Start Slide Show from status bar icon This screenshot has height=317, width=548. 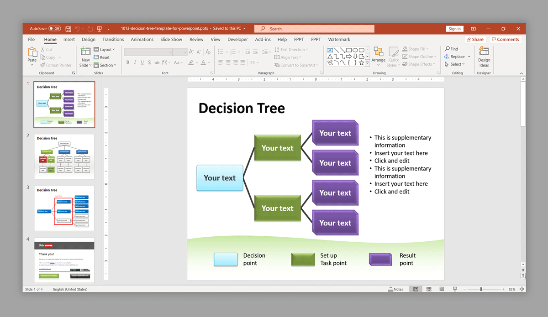[x=455, y=289]
